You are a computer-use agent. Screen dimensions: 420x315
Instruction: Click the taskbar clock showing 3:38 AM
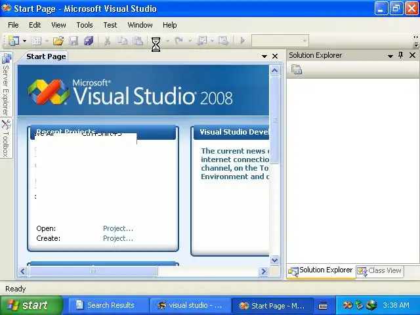[396, 305]
